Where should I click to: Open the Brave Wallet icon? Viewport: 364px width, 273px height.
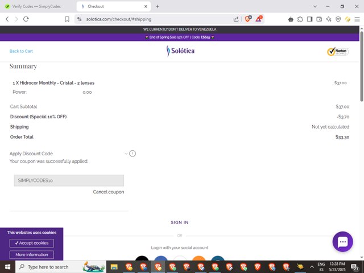pyautogui.click(x=319, y=19)
